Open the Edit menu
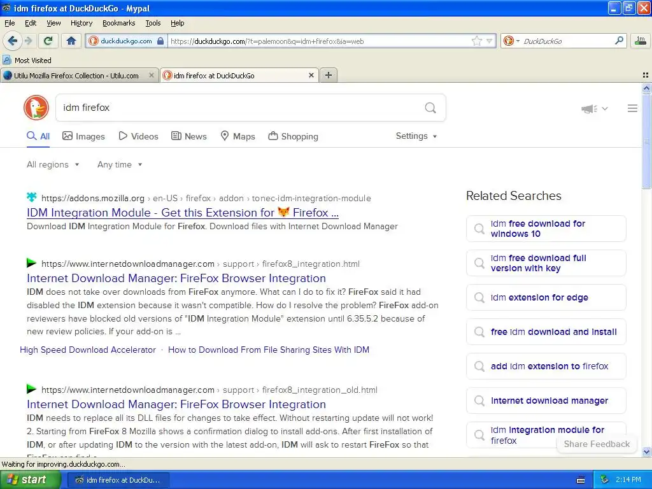 click(x=31, y=23)
